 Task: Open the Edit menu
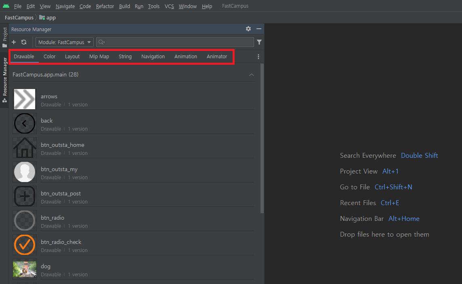click(31, 6)
